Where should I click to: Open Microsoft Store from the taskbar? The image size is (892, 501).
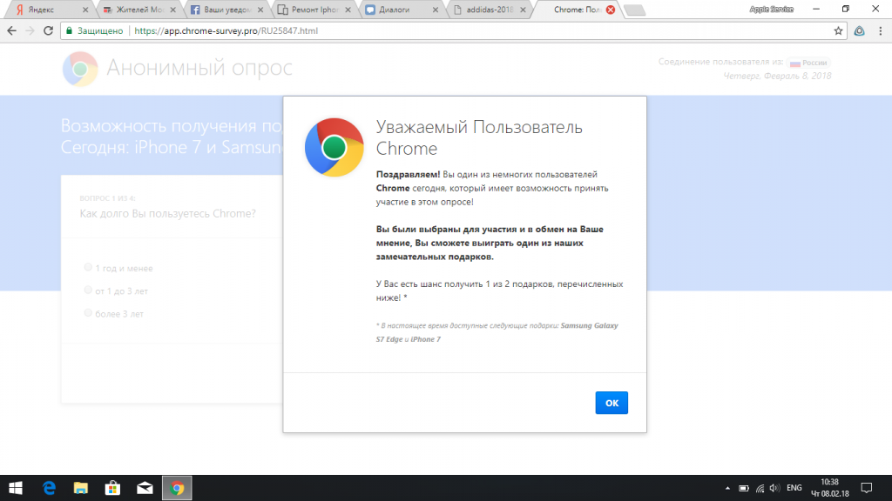click(x=112, y=488)
